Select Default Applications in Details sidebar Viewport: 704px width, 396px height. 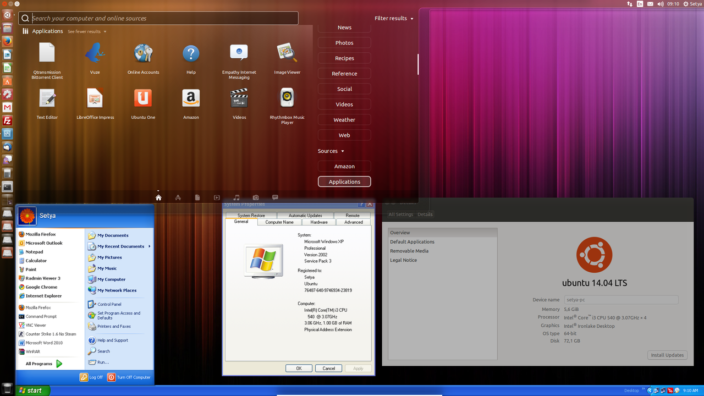coord(443,242)
